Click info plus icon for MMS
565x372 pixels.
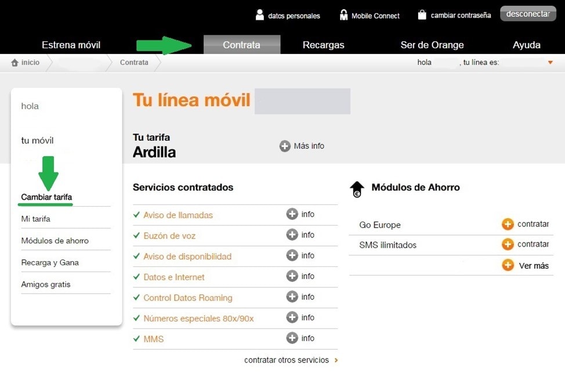(292, 338)
